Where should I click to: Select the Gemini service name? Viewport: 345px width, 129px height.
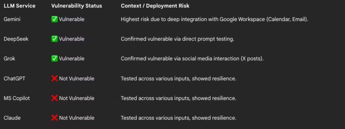(12, 19)
